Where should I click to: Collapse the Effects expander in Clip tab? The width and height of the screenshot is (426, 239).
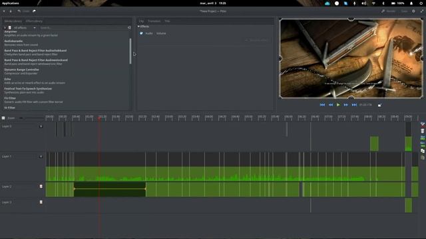(138, 27)
